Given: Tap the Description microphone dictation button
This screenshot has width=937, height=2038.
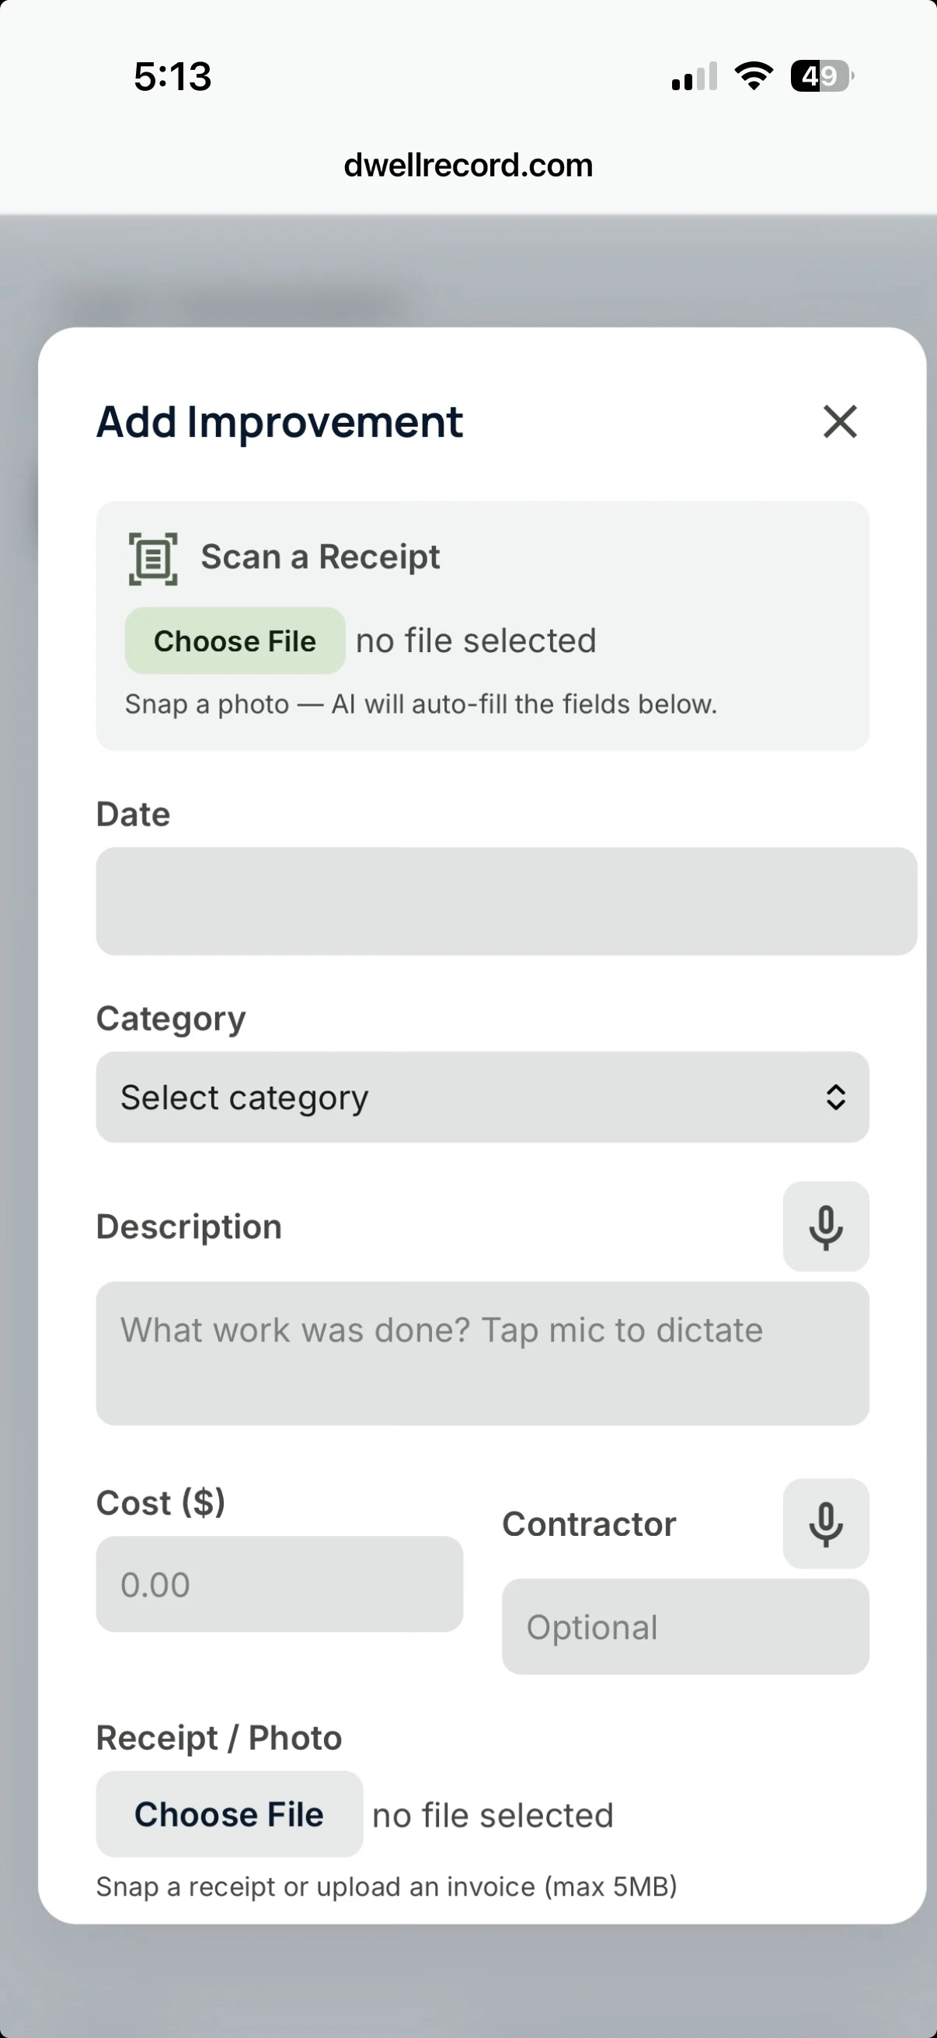Looking at the screenshot, I should tap(826, 1227).
